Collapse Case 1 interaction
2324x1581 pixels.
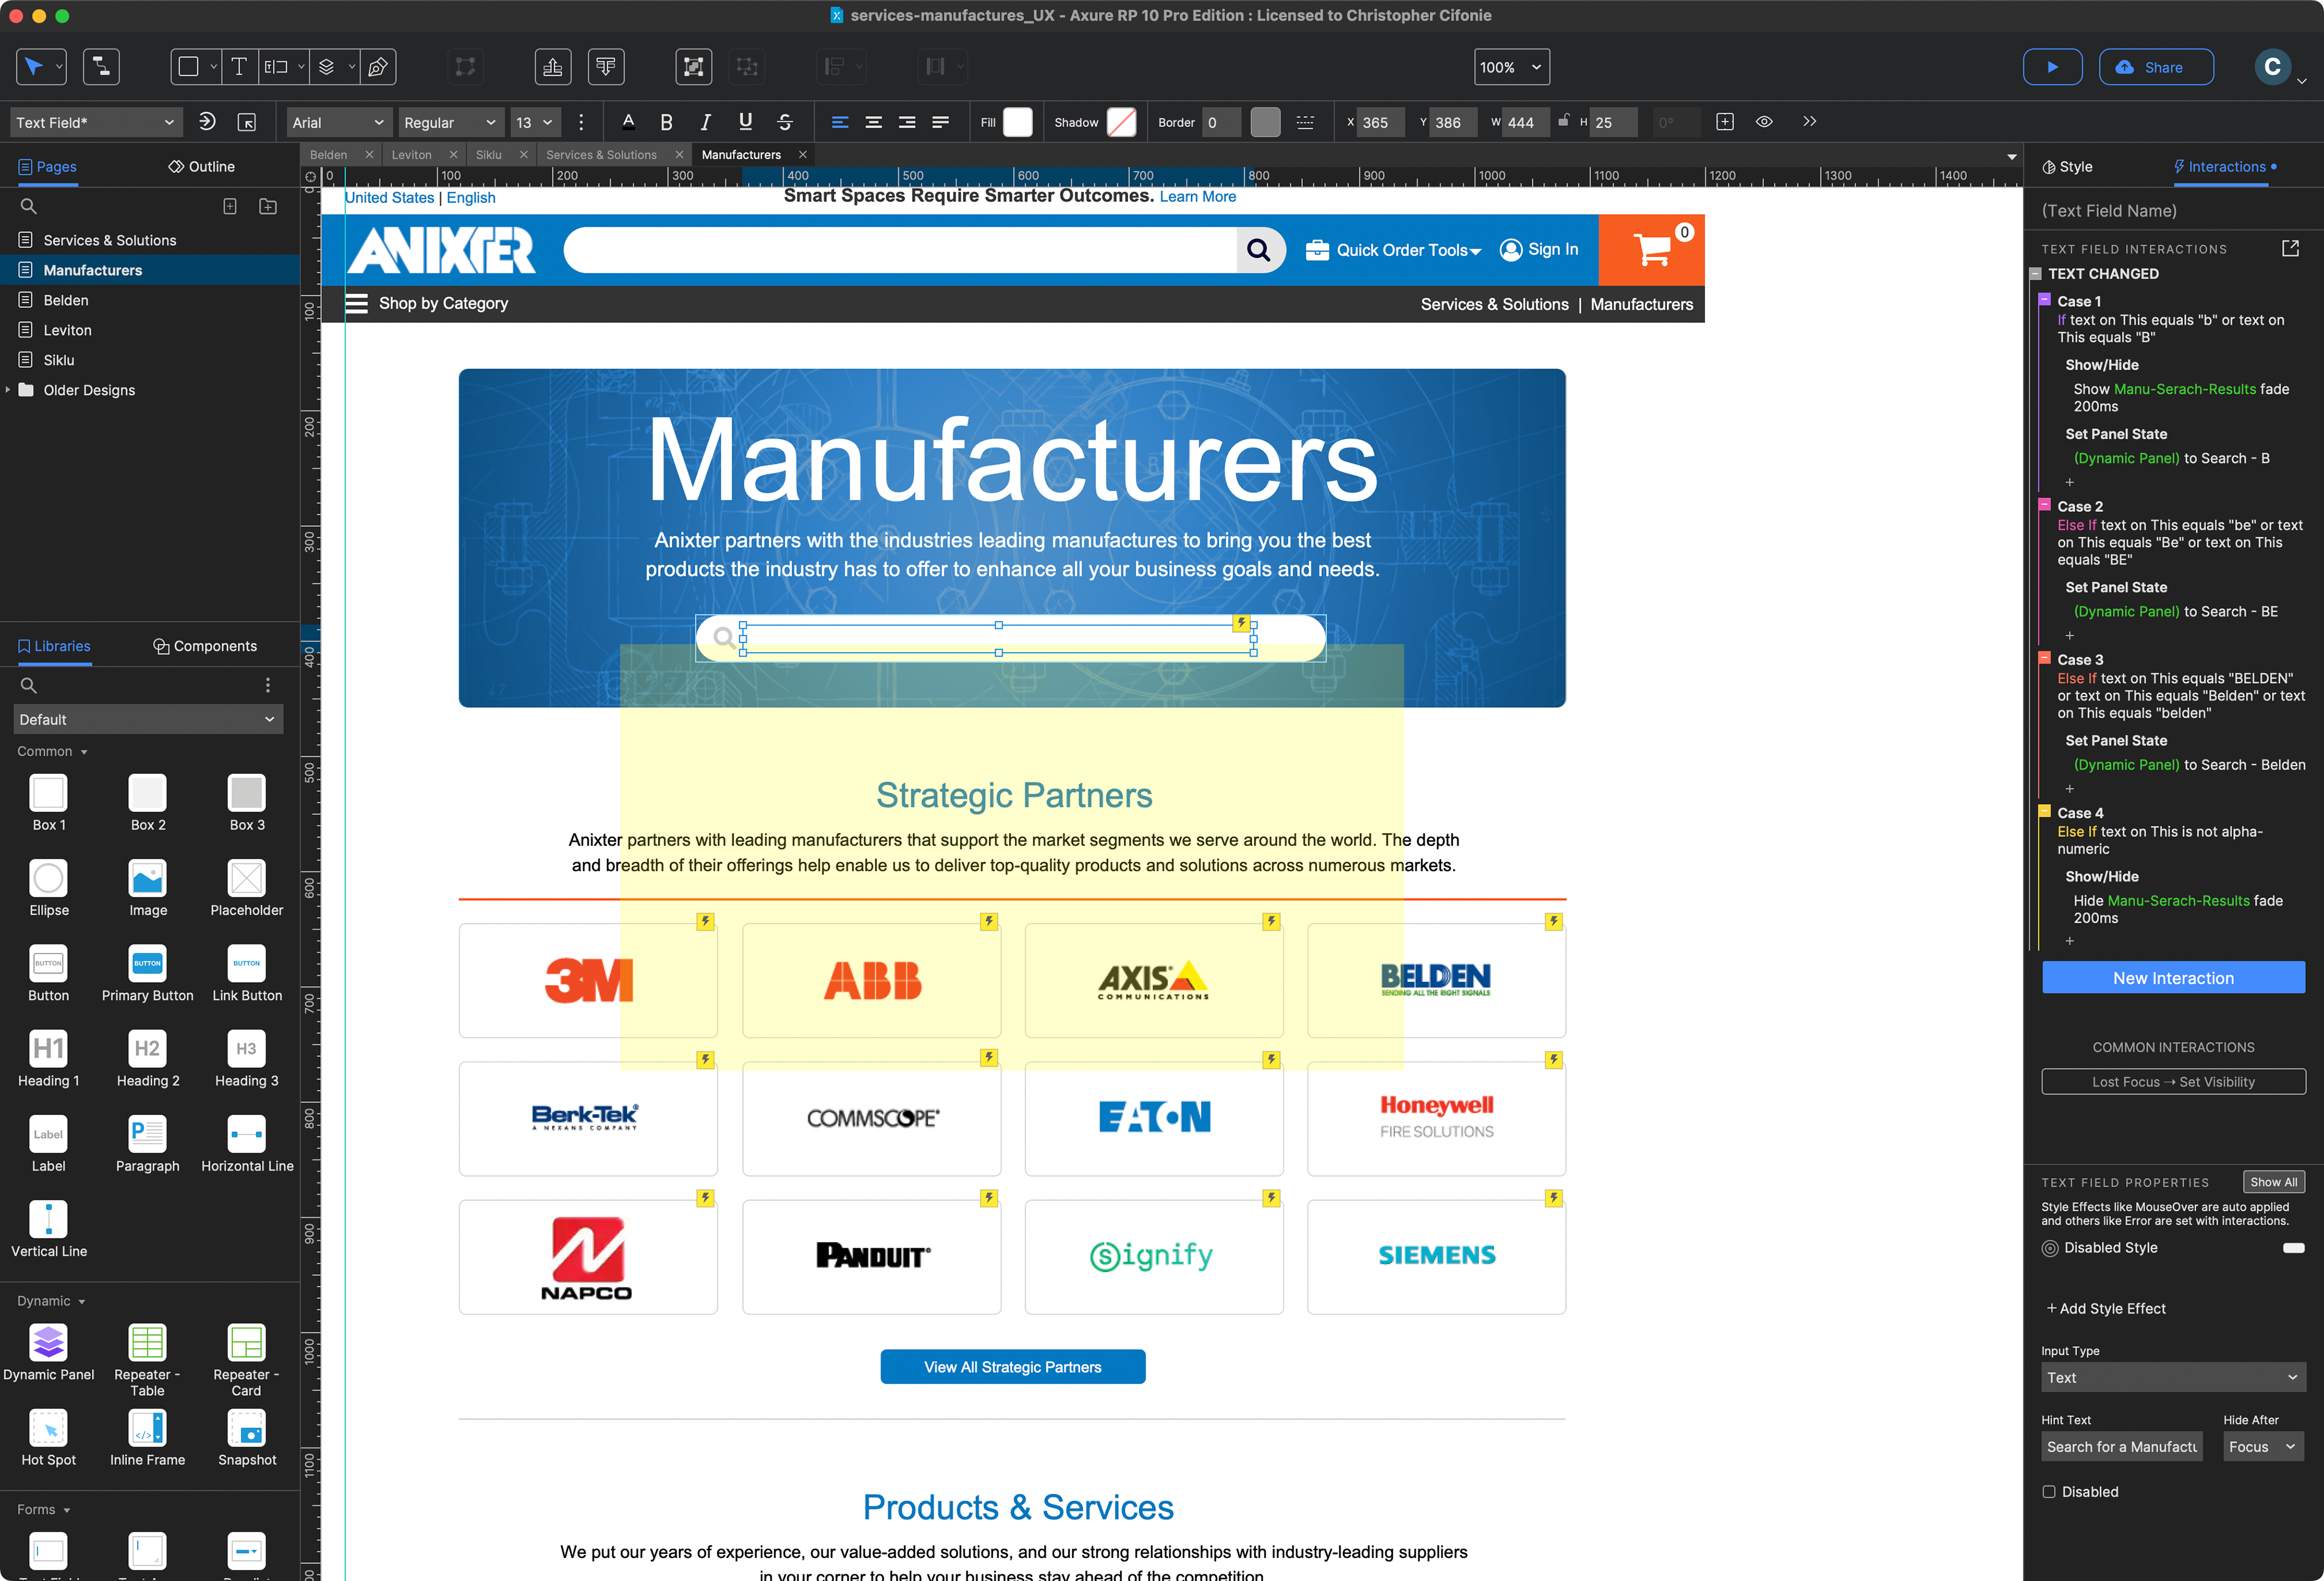point(2045,300)
